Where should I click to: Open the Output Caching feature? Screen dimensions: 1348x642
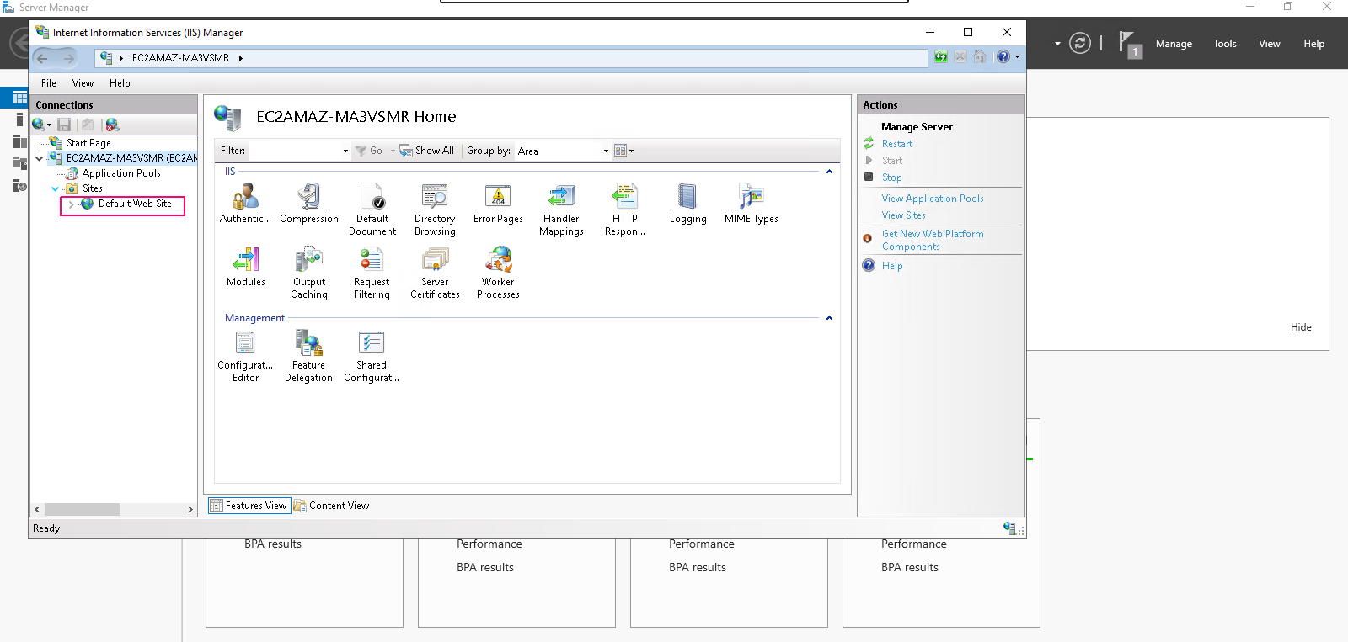309,273
